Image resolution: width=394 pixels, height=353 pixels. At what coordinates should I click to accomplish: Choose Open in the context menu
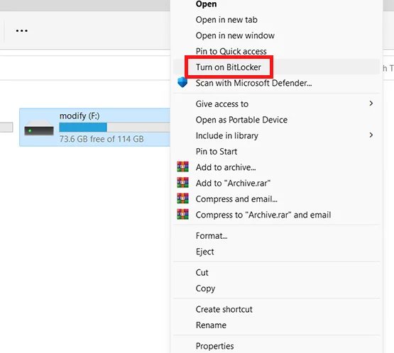(206, 4)
